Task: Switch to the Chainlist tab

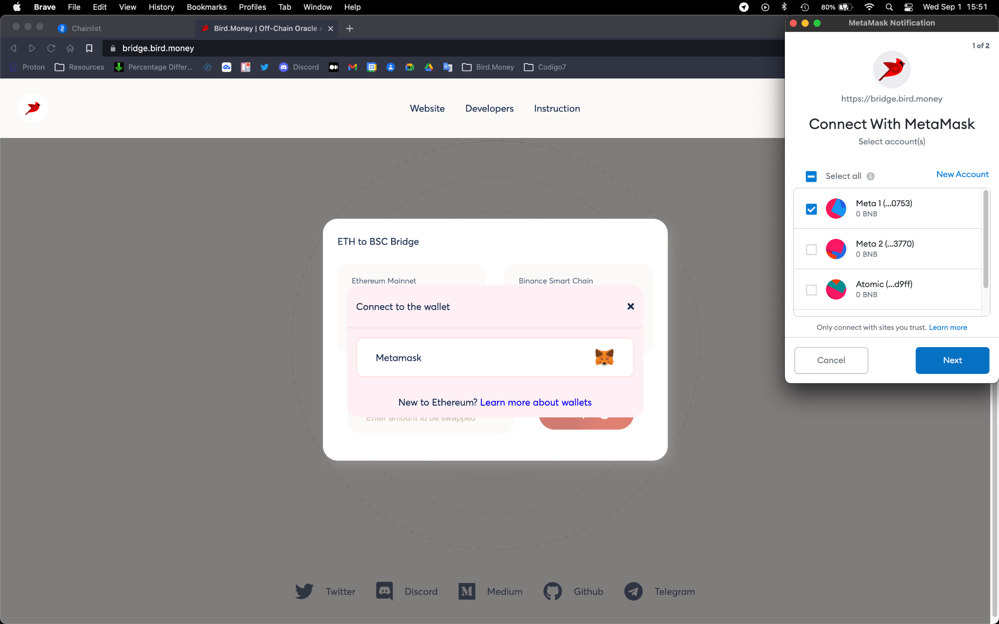Action: tap(86, 28)
